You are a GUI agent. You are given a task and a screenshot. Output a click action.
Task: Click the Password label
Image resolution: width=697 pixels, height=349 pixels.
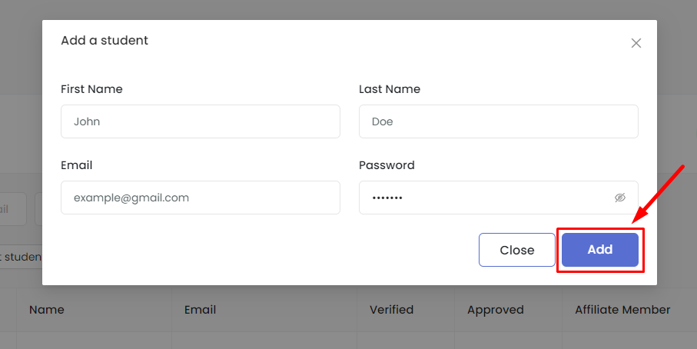[387, 165]
